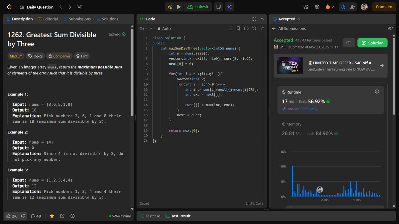
Task: Start the stopwatch timer icon
Action: click(x=343, y=7)
